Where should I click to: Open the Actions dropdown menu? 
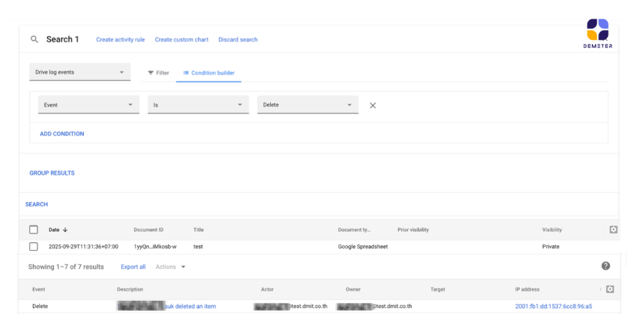170,267
